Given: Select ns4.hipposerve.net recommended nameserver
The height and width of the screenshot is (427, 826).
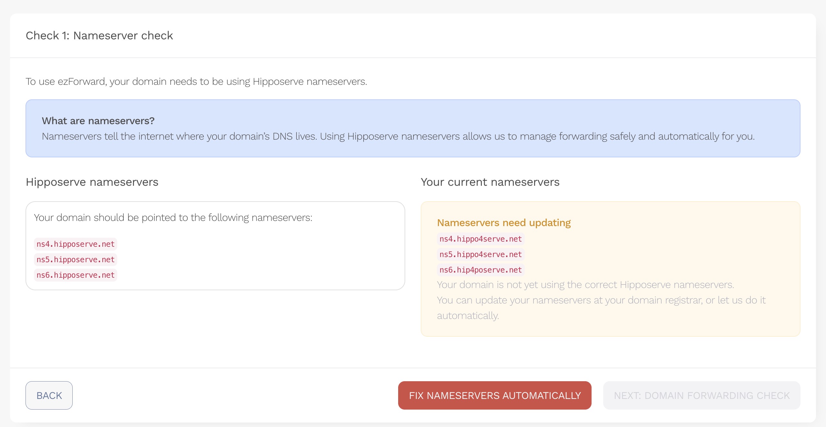Looking at the screenshot, I should click(76, 244).
